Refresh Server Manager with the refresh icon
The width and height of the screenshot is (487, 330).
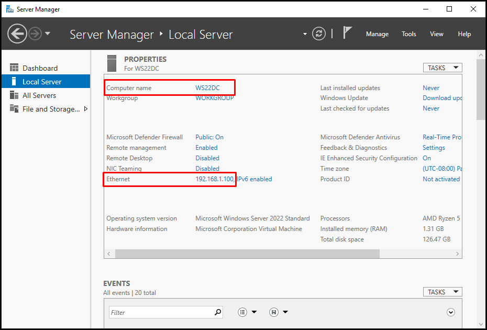point(319,34)
